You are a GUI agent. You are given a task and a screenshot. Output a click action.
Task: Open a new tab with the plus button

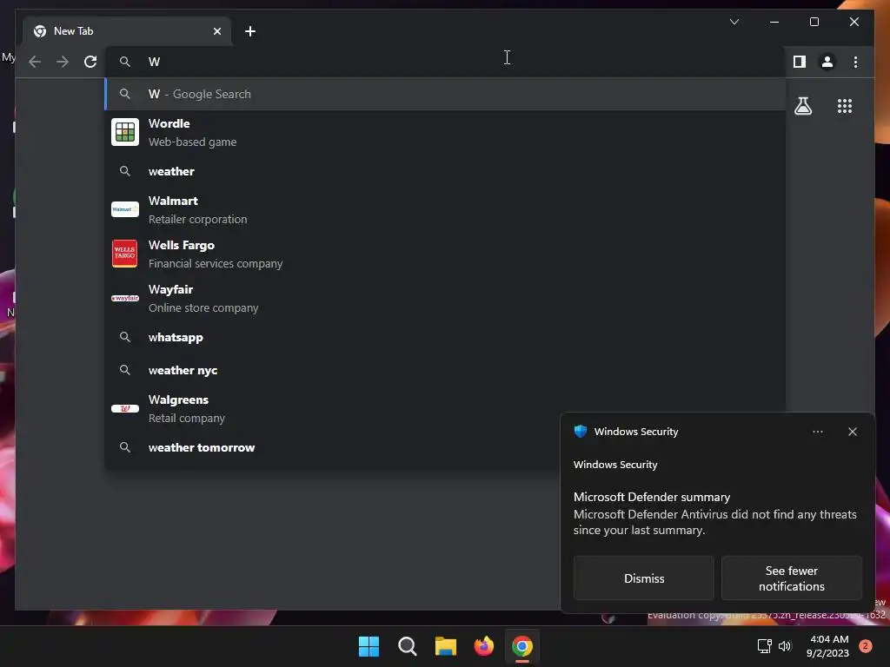click(249, 31)
